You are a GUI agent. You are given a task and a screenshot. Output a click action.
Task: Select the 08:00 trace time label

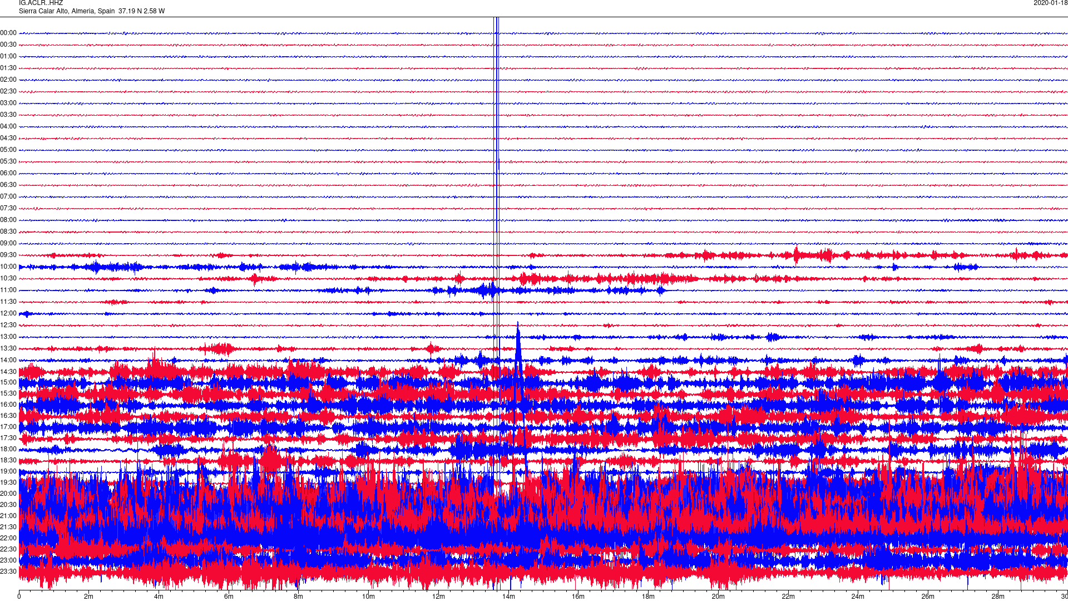click(8, 220)
